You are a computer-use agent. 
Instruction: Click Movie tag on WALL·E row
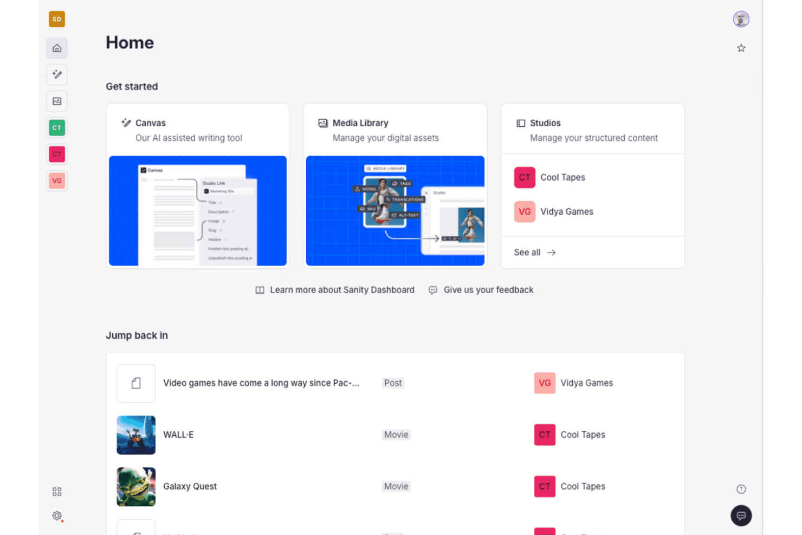(x=396, y=435)
